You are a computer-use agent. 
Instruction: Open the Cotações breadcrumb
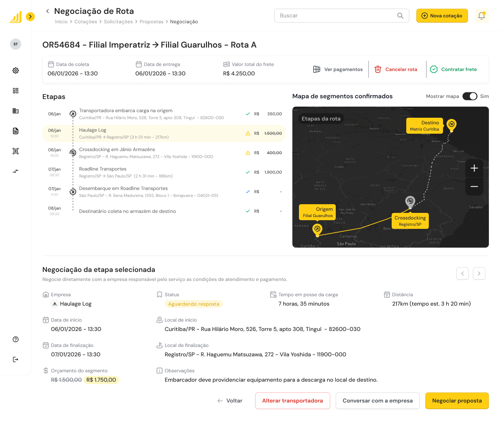click(86, 22)
